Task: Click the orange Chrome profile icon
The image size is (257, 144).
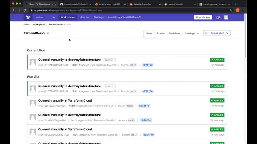Action: coord(237,10)
